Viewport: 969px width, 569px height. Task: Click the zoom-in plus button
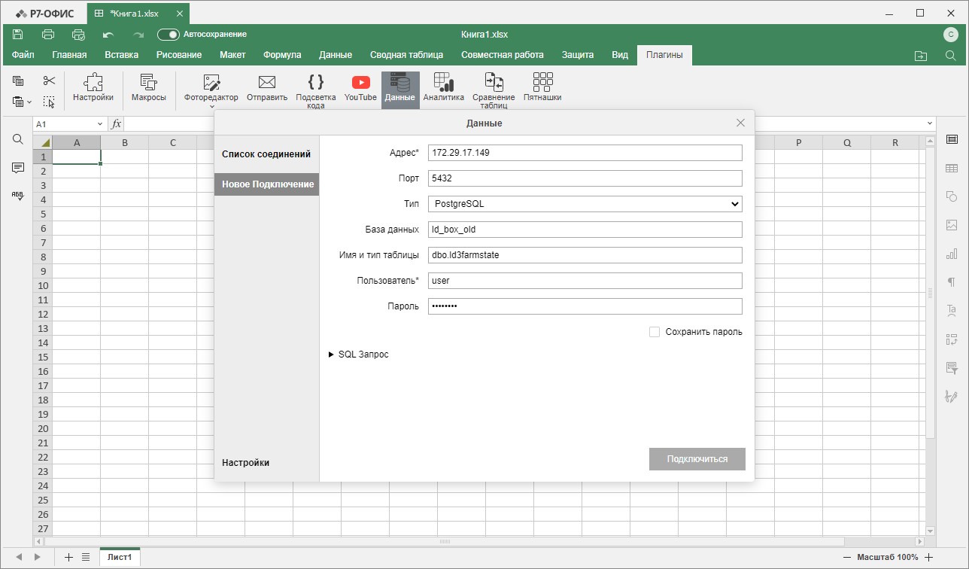pyautogui.click(x=929, y=558)
